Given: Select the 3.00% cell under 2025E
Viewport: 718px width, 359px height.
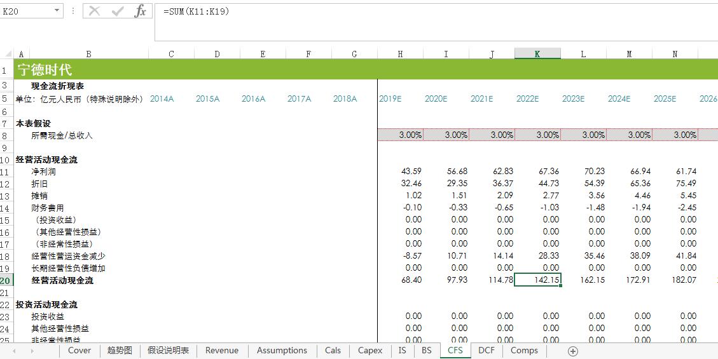Looking at the screenshot, I should (675, 135).
